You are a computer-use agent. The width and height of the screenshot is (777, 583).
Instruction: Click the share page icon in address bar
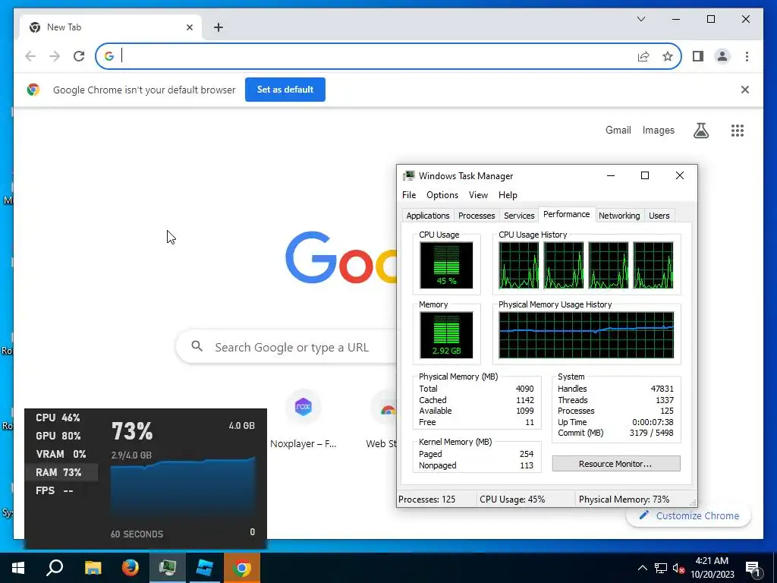pos(643,56)
